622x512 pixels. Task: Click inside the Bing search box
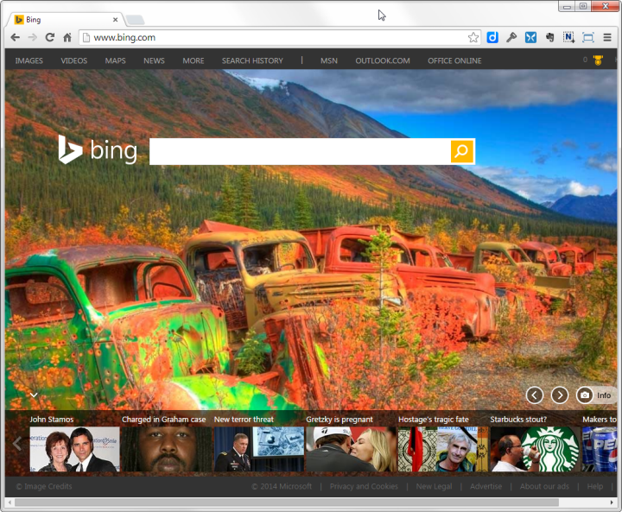[300, 151]
